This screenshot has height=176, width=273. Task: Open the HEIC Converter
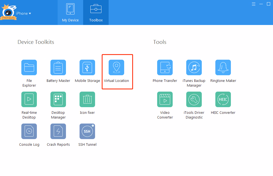(223, 99)
